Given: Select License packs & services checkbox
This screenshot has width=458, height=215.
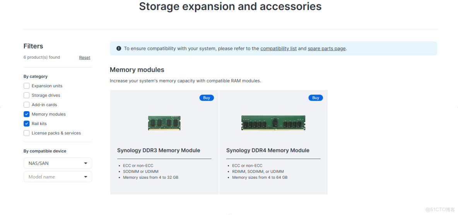Looking at the screenshot, I should [27, 133].
